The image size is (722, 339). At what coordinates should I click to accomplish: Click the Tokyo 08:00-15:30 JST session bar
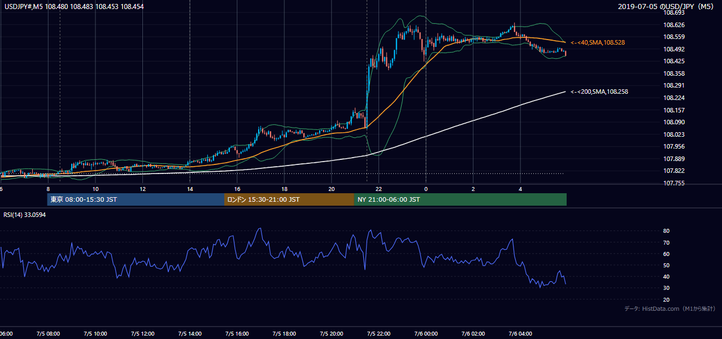coord(136,199)
